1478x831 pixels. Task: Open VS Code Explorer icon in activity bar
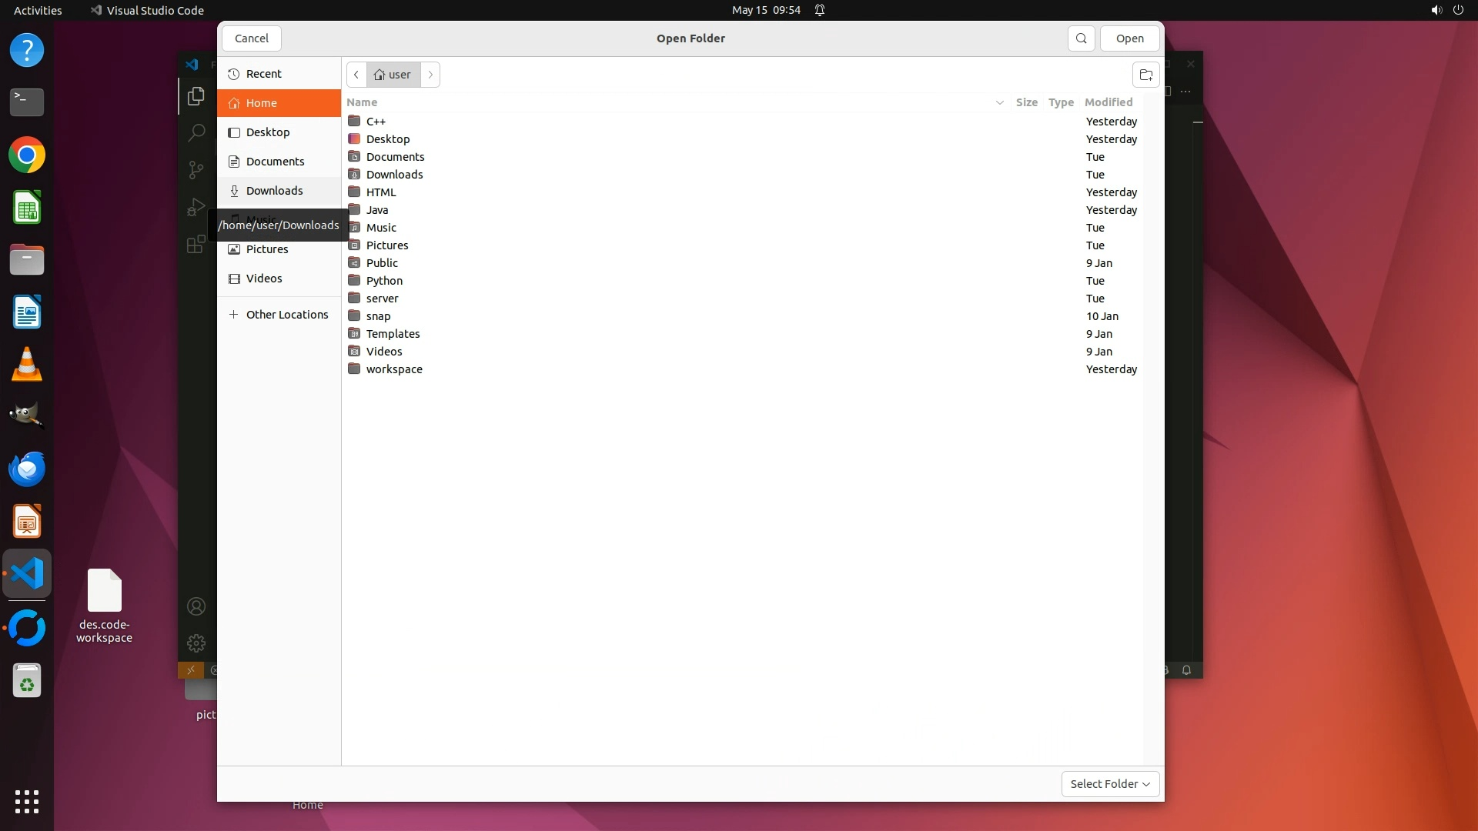(196, 96)
